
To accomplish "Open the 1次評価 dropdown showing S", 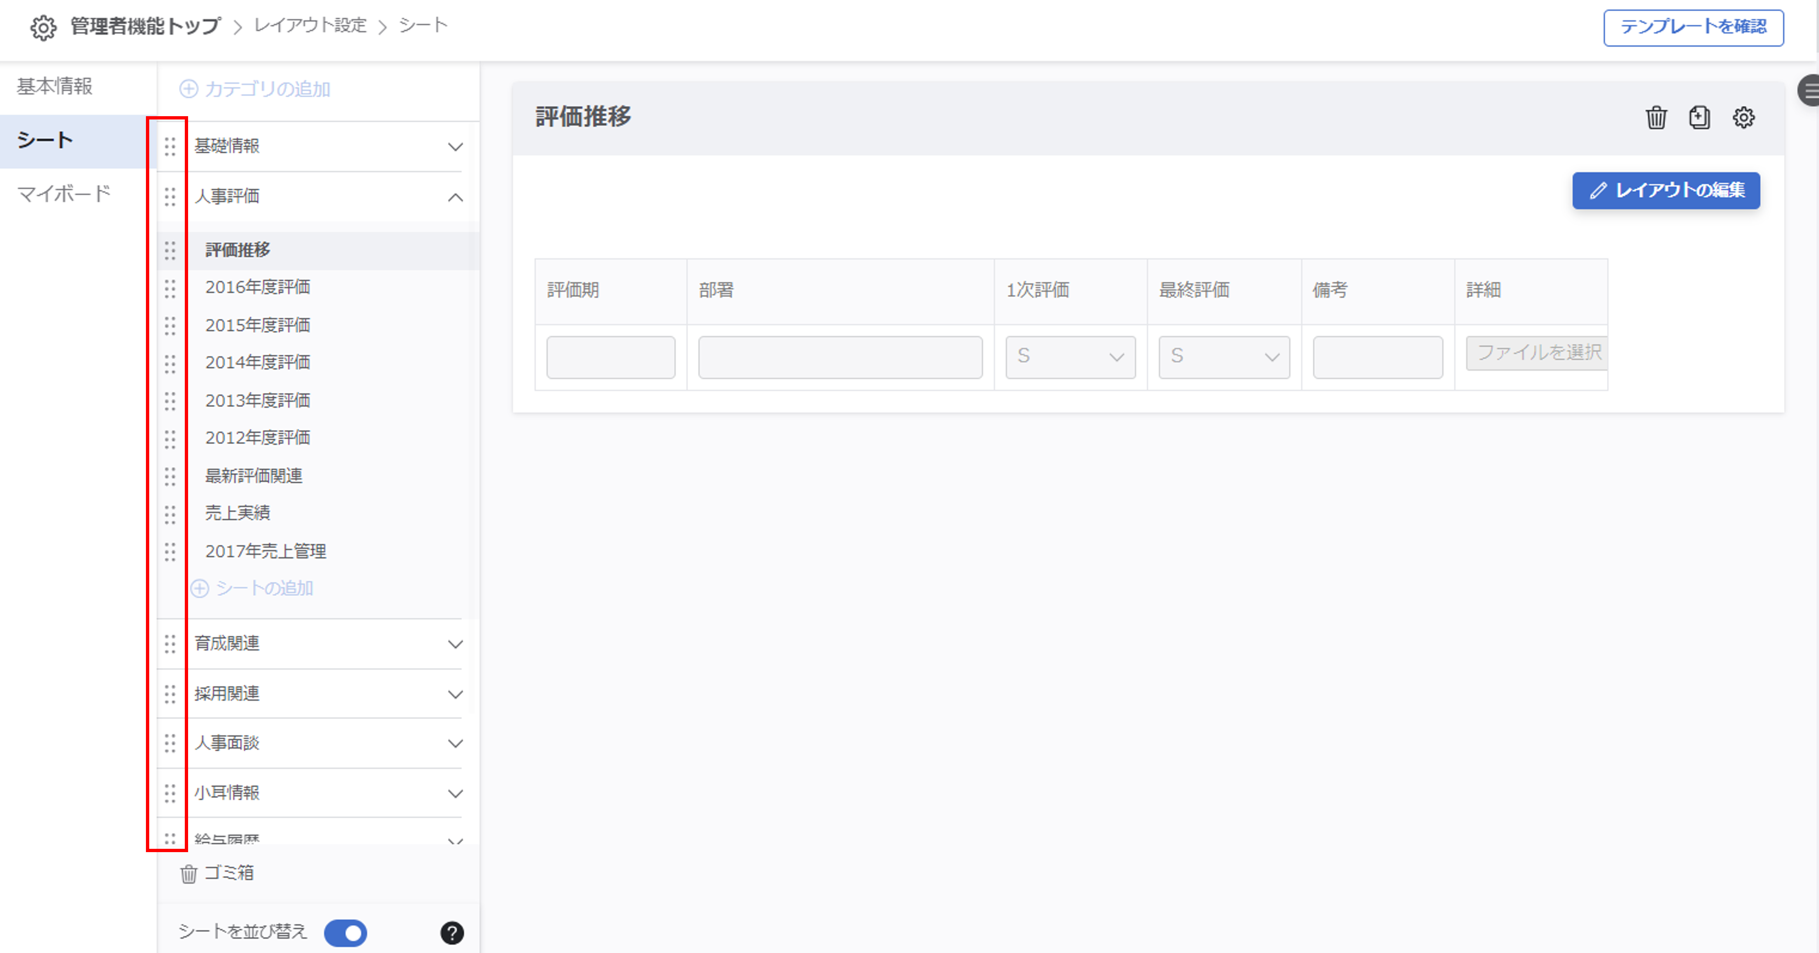I will tap(1070, 357).
